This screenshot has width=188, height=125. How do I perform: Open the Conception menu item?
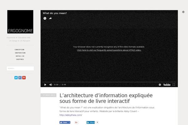[19, 49]
